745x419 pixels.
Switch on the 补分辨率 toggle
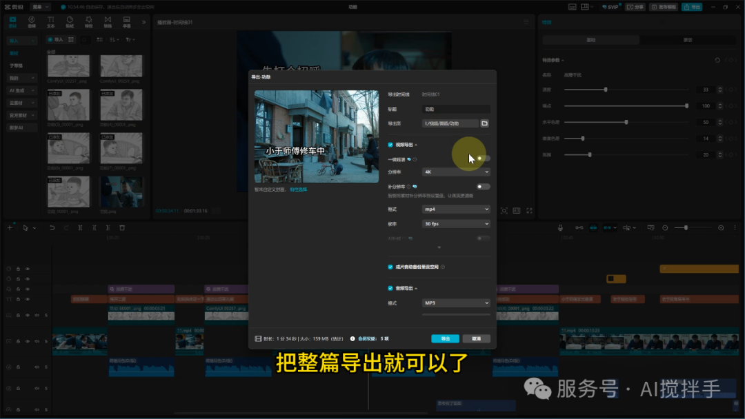483,187
